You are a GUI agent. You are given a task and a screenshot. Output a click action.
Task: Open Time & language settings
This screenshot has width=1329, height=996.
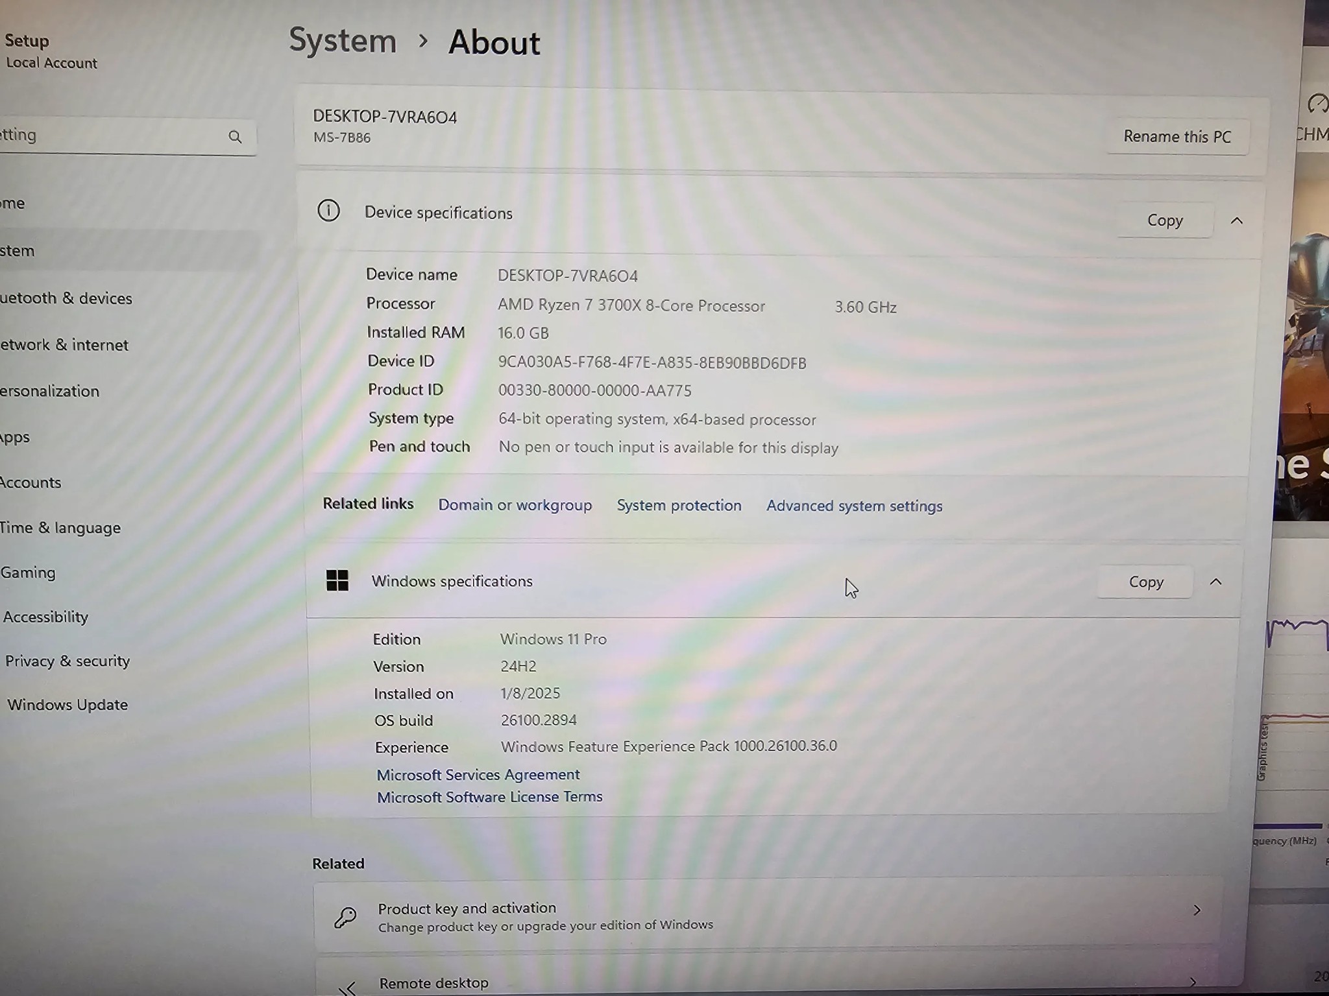tap(60, 527)
